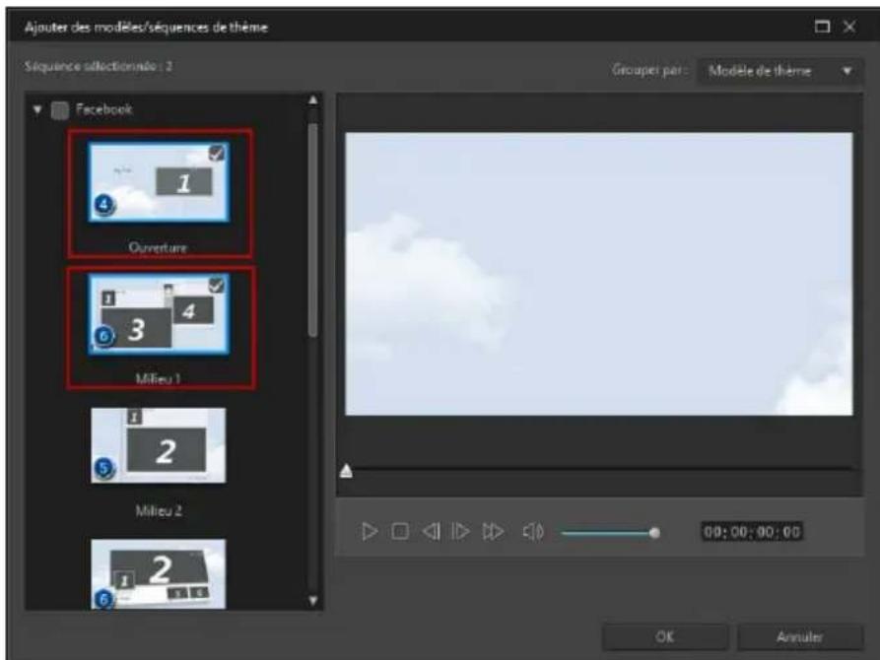
Task: Collapse the Facebook group tree arrow
Action: [x=38, y=110]
